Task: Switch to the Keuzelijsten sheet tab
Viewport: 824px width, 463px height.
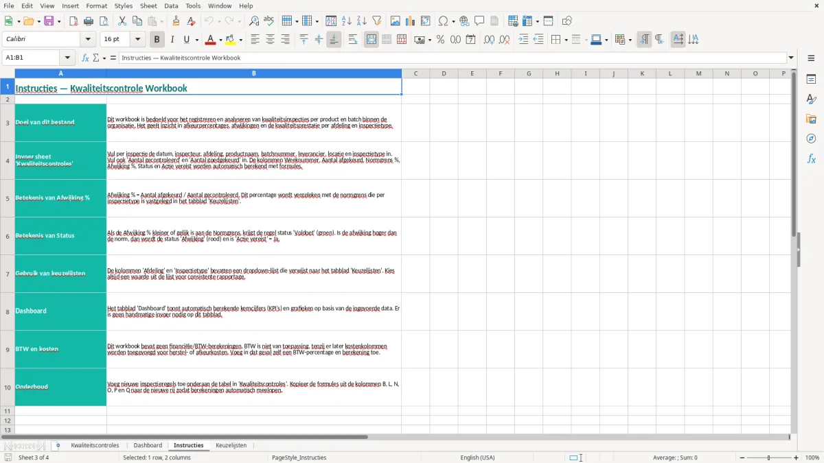Action: click(231, 445)
